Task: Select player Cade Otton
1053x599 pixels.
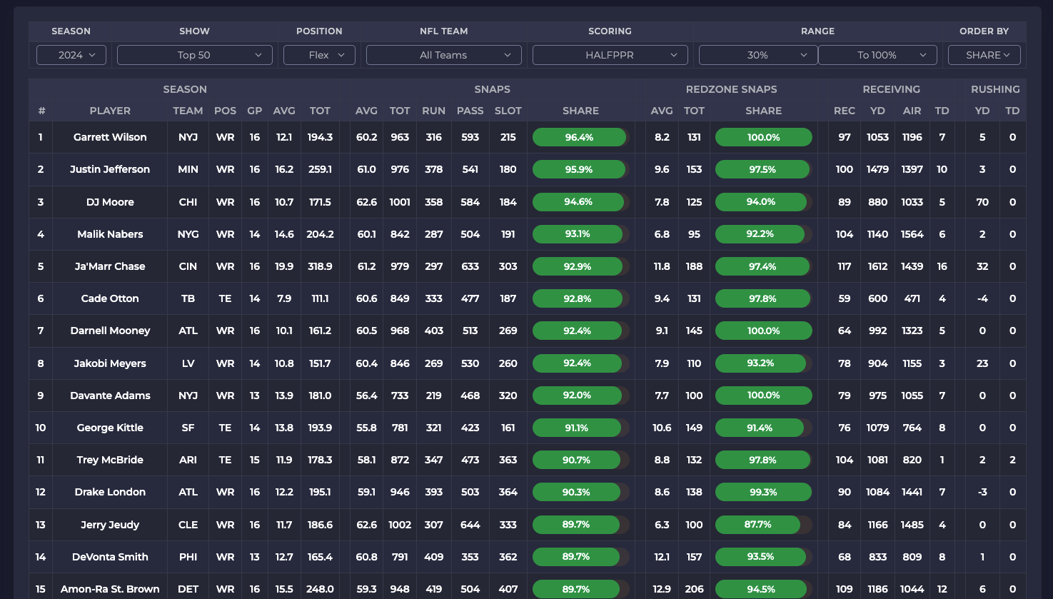Action: pos(110,298)
